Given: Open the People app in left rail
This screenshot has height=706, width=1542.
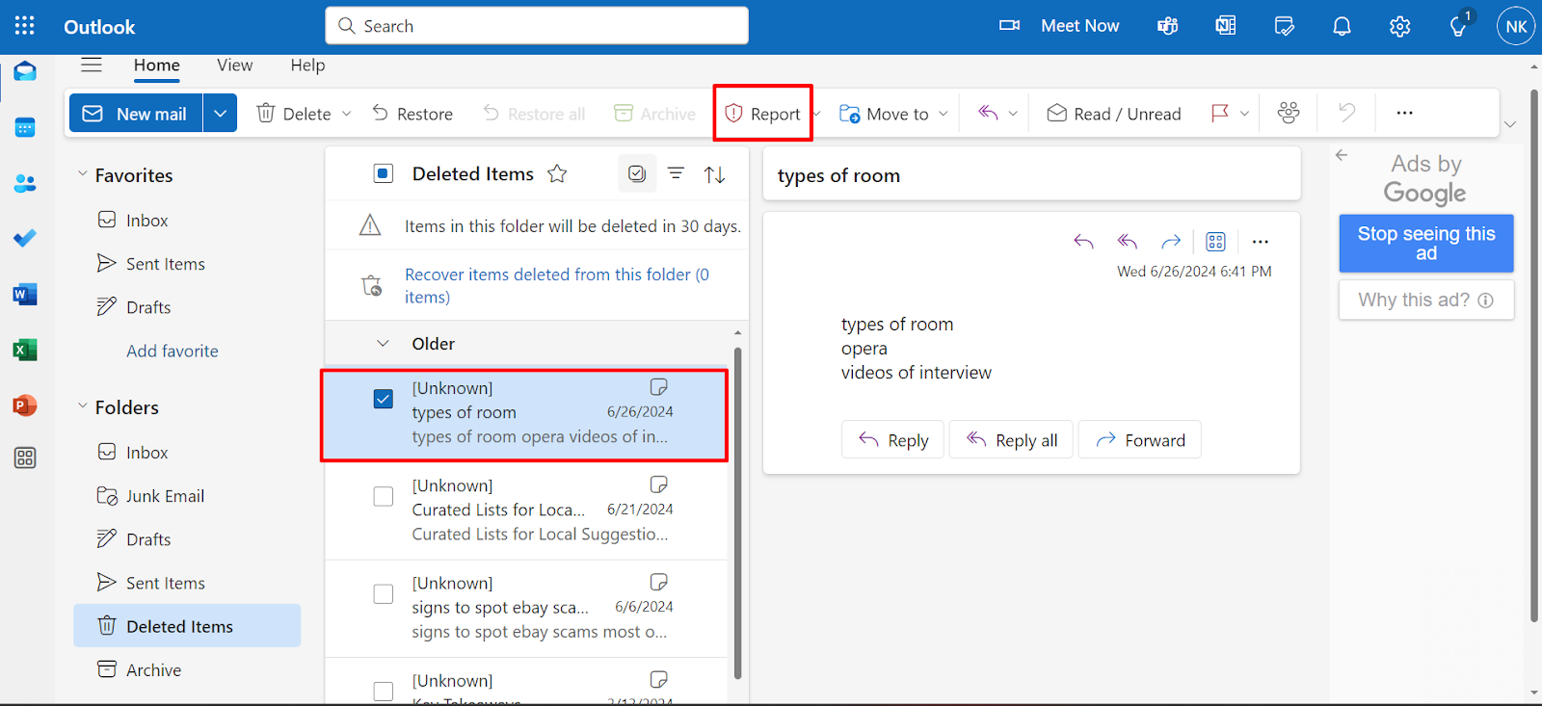Looking at the screenshot, I should click(x=25, y=183).
